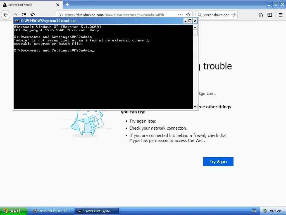Reload the page with refresh icon
Screen dimensions: 286x215
coord(24,15)
